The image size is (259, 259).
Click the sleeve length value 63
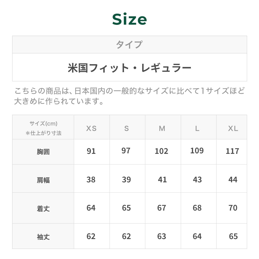[162, 236]
